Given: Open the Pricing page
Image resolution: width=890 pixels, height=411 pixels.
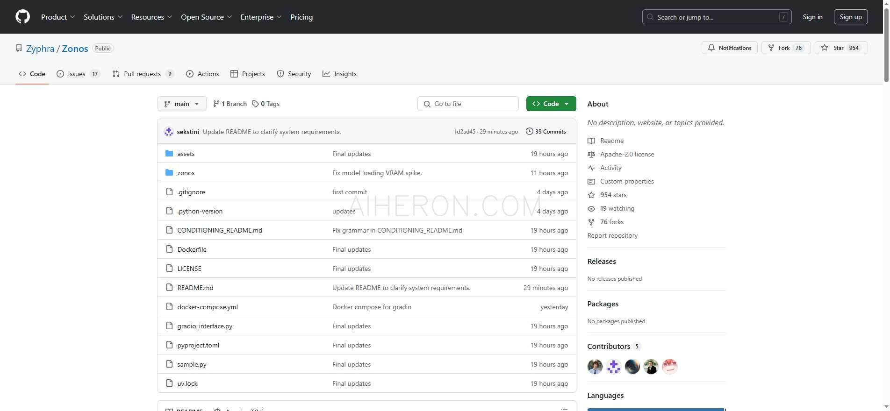Looking at the screenshot, I should click(301, 17).
